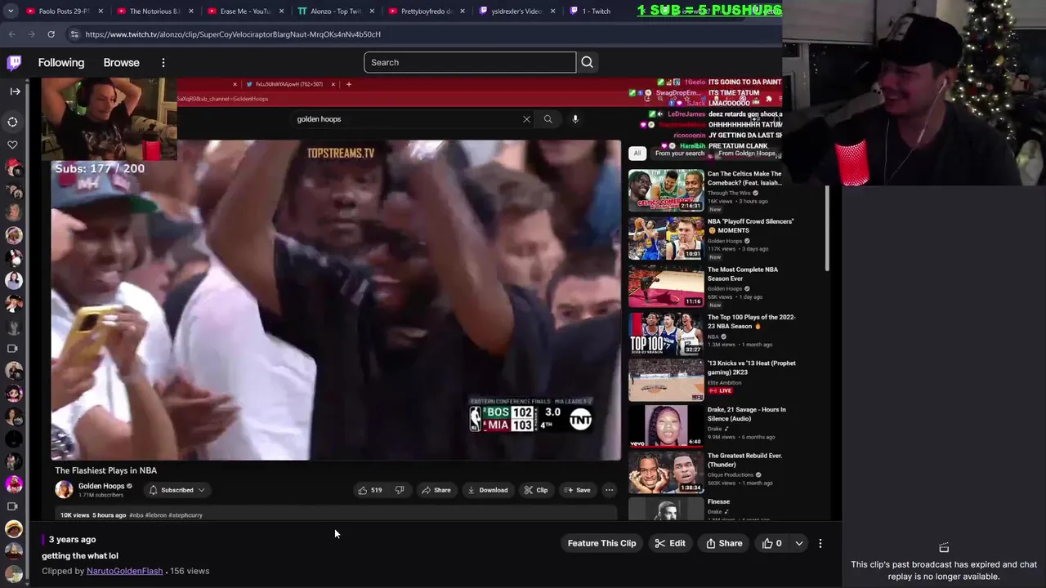Viewport: 1046px width, 588px height.
Task: Open new tab plus in inner browser
Action: click(x=348, y=84)
